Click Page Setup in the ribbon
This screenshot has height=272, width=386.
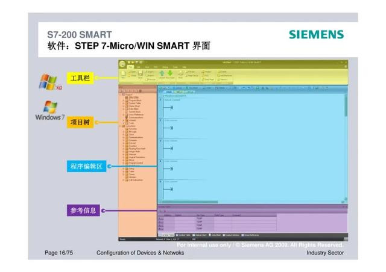point(192,76)
